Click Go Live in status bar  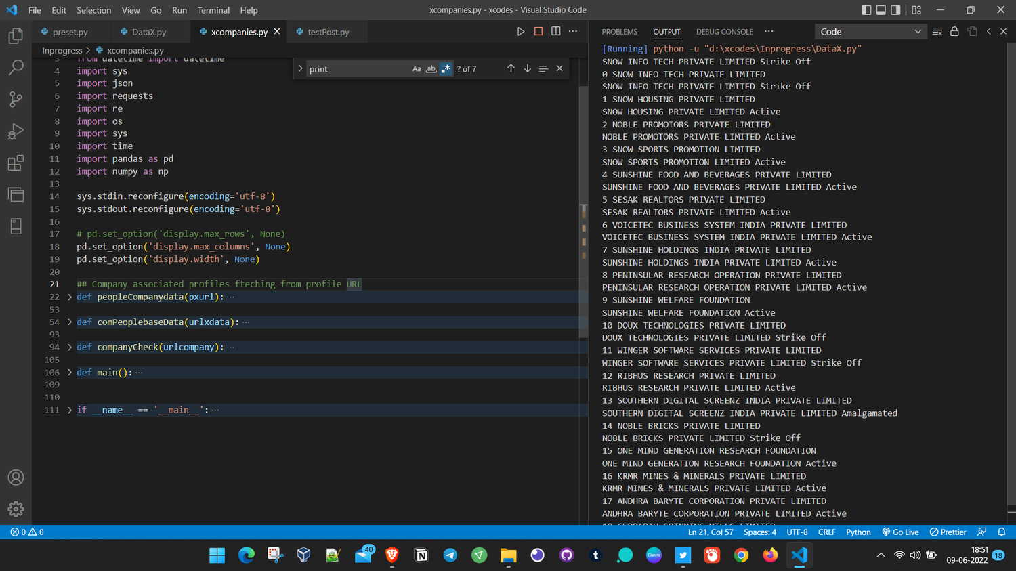900,532
